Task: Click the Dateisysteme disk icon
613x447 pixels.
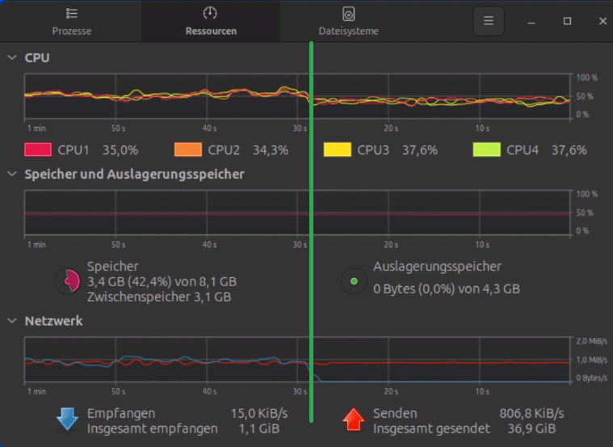Action: click(348, 14)
